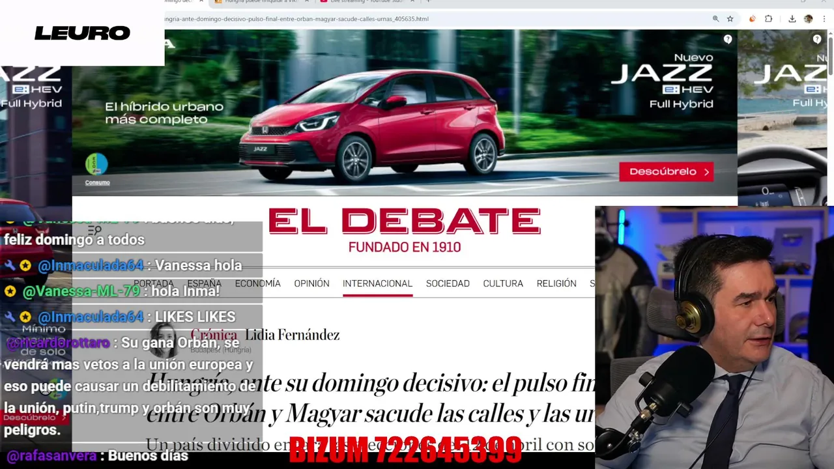834x469 pixels.
Task: Open the Chrome profile avatar
Action: click(808, 19)
